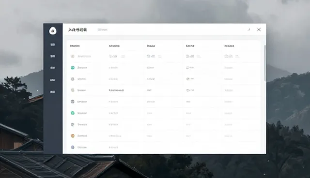Viewport: 310px width, 178px height.
Task: Click the table's vertical scrollbar thumb
Action: [x=265, y=63]
